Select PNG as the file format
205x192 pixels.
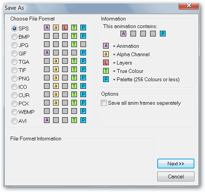(x=20, y=79)
